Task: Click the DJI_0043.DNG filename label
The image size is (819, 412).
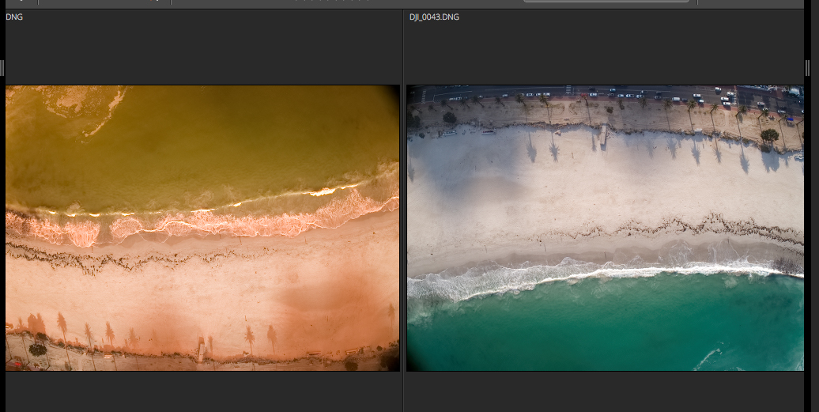Action: 434,17
